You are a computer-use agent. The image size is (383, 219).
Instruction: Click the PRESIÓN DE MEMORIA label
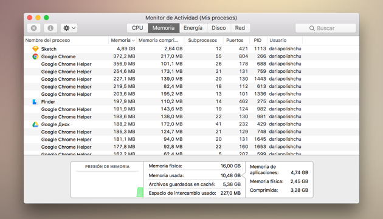[107, 167]
